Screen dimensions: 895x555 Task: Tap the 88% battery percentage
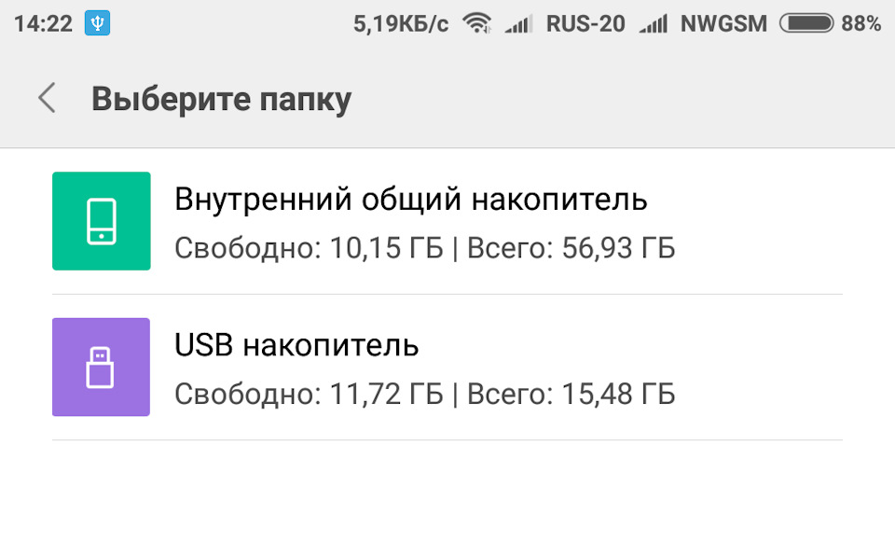[x=861, y=24]
